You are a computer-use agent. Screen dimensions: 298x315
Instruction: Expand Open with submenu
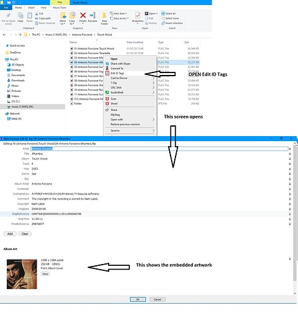click(x=153, y=120)
